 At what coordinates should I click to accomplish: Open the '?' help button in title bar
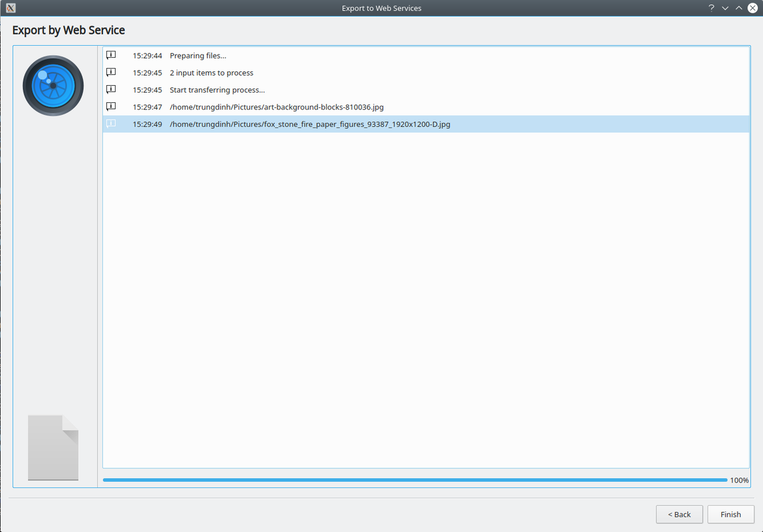pyautogui.click(x=711, y=8)
